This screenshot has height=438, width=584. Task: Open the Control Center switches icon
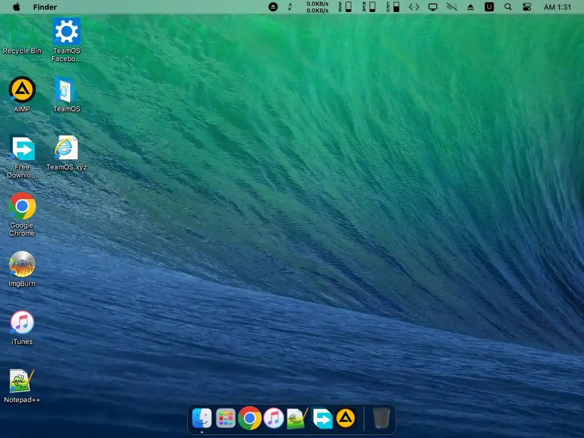tap(526, 7)
